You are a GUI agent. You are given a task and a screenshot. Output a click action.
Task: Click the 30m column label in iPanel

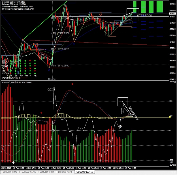click(x=26, y=76)
